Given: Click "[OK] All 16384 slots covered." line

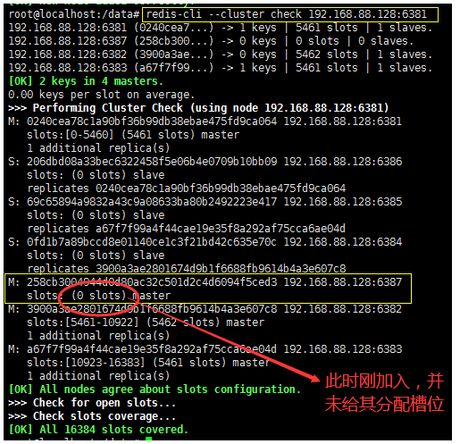Looking at the screenshot, I should [98, 430].
